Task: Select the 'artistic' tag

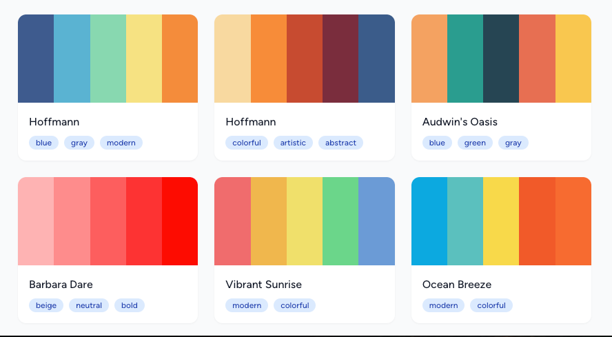Action: pos(293,143)
